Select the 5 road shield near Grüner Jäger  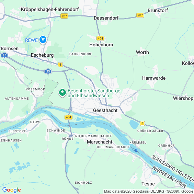tap(142, 123)
